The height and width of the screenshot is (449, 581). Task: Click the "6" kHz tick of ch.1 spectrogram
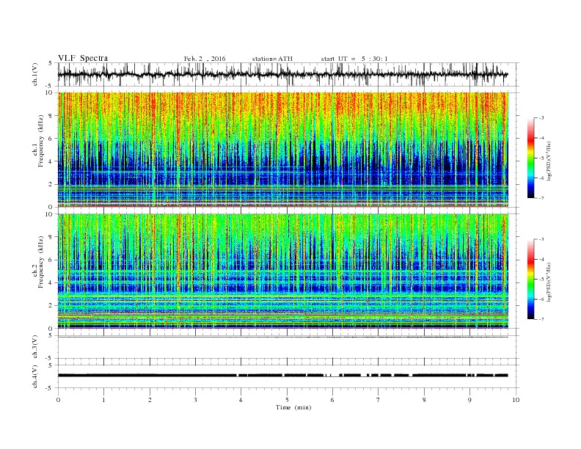pyautogui.click(x=51, y=139)
